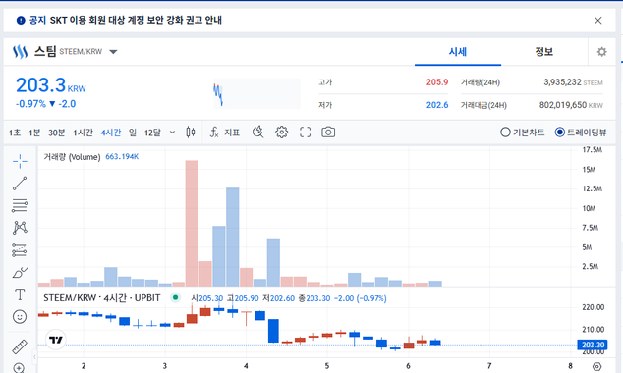Screen dimensions: 623x373
Task: Select the 일 daily interval
Action: point(133,133)
